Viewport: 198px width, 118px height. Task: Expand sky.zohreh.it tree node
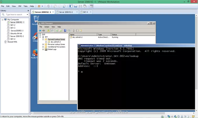click(x=46, y=42)
